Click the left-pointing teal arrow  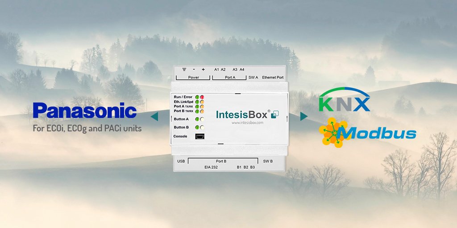[154, 116]
